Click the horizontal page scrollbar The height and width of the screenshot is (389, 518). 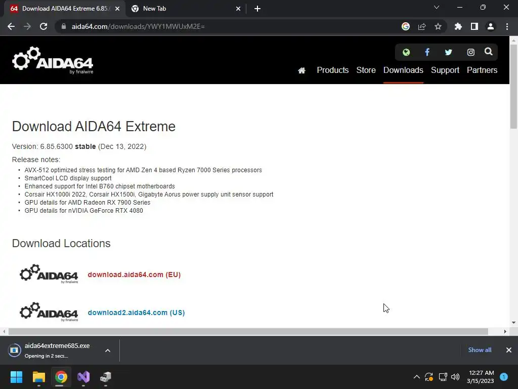(x=248, y=331)
